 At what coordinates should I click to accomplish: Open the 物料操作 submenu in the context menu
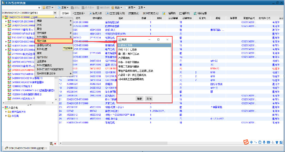click(x=54, y=33)
